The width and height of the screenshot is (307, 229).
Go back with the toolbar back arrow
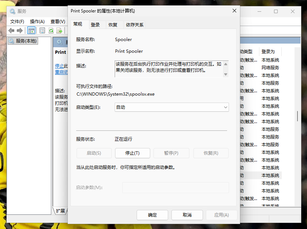11,30
